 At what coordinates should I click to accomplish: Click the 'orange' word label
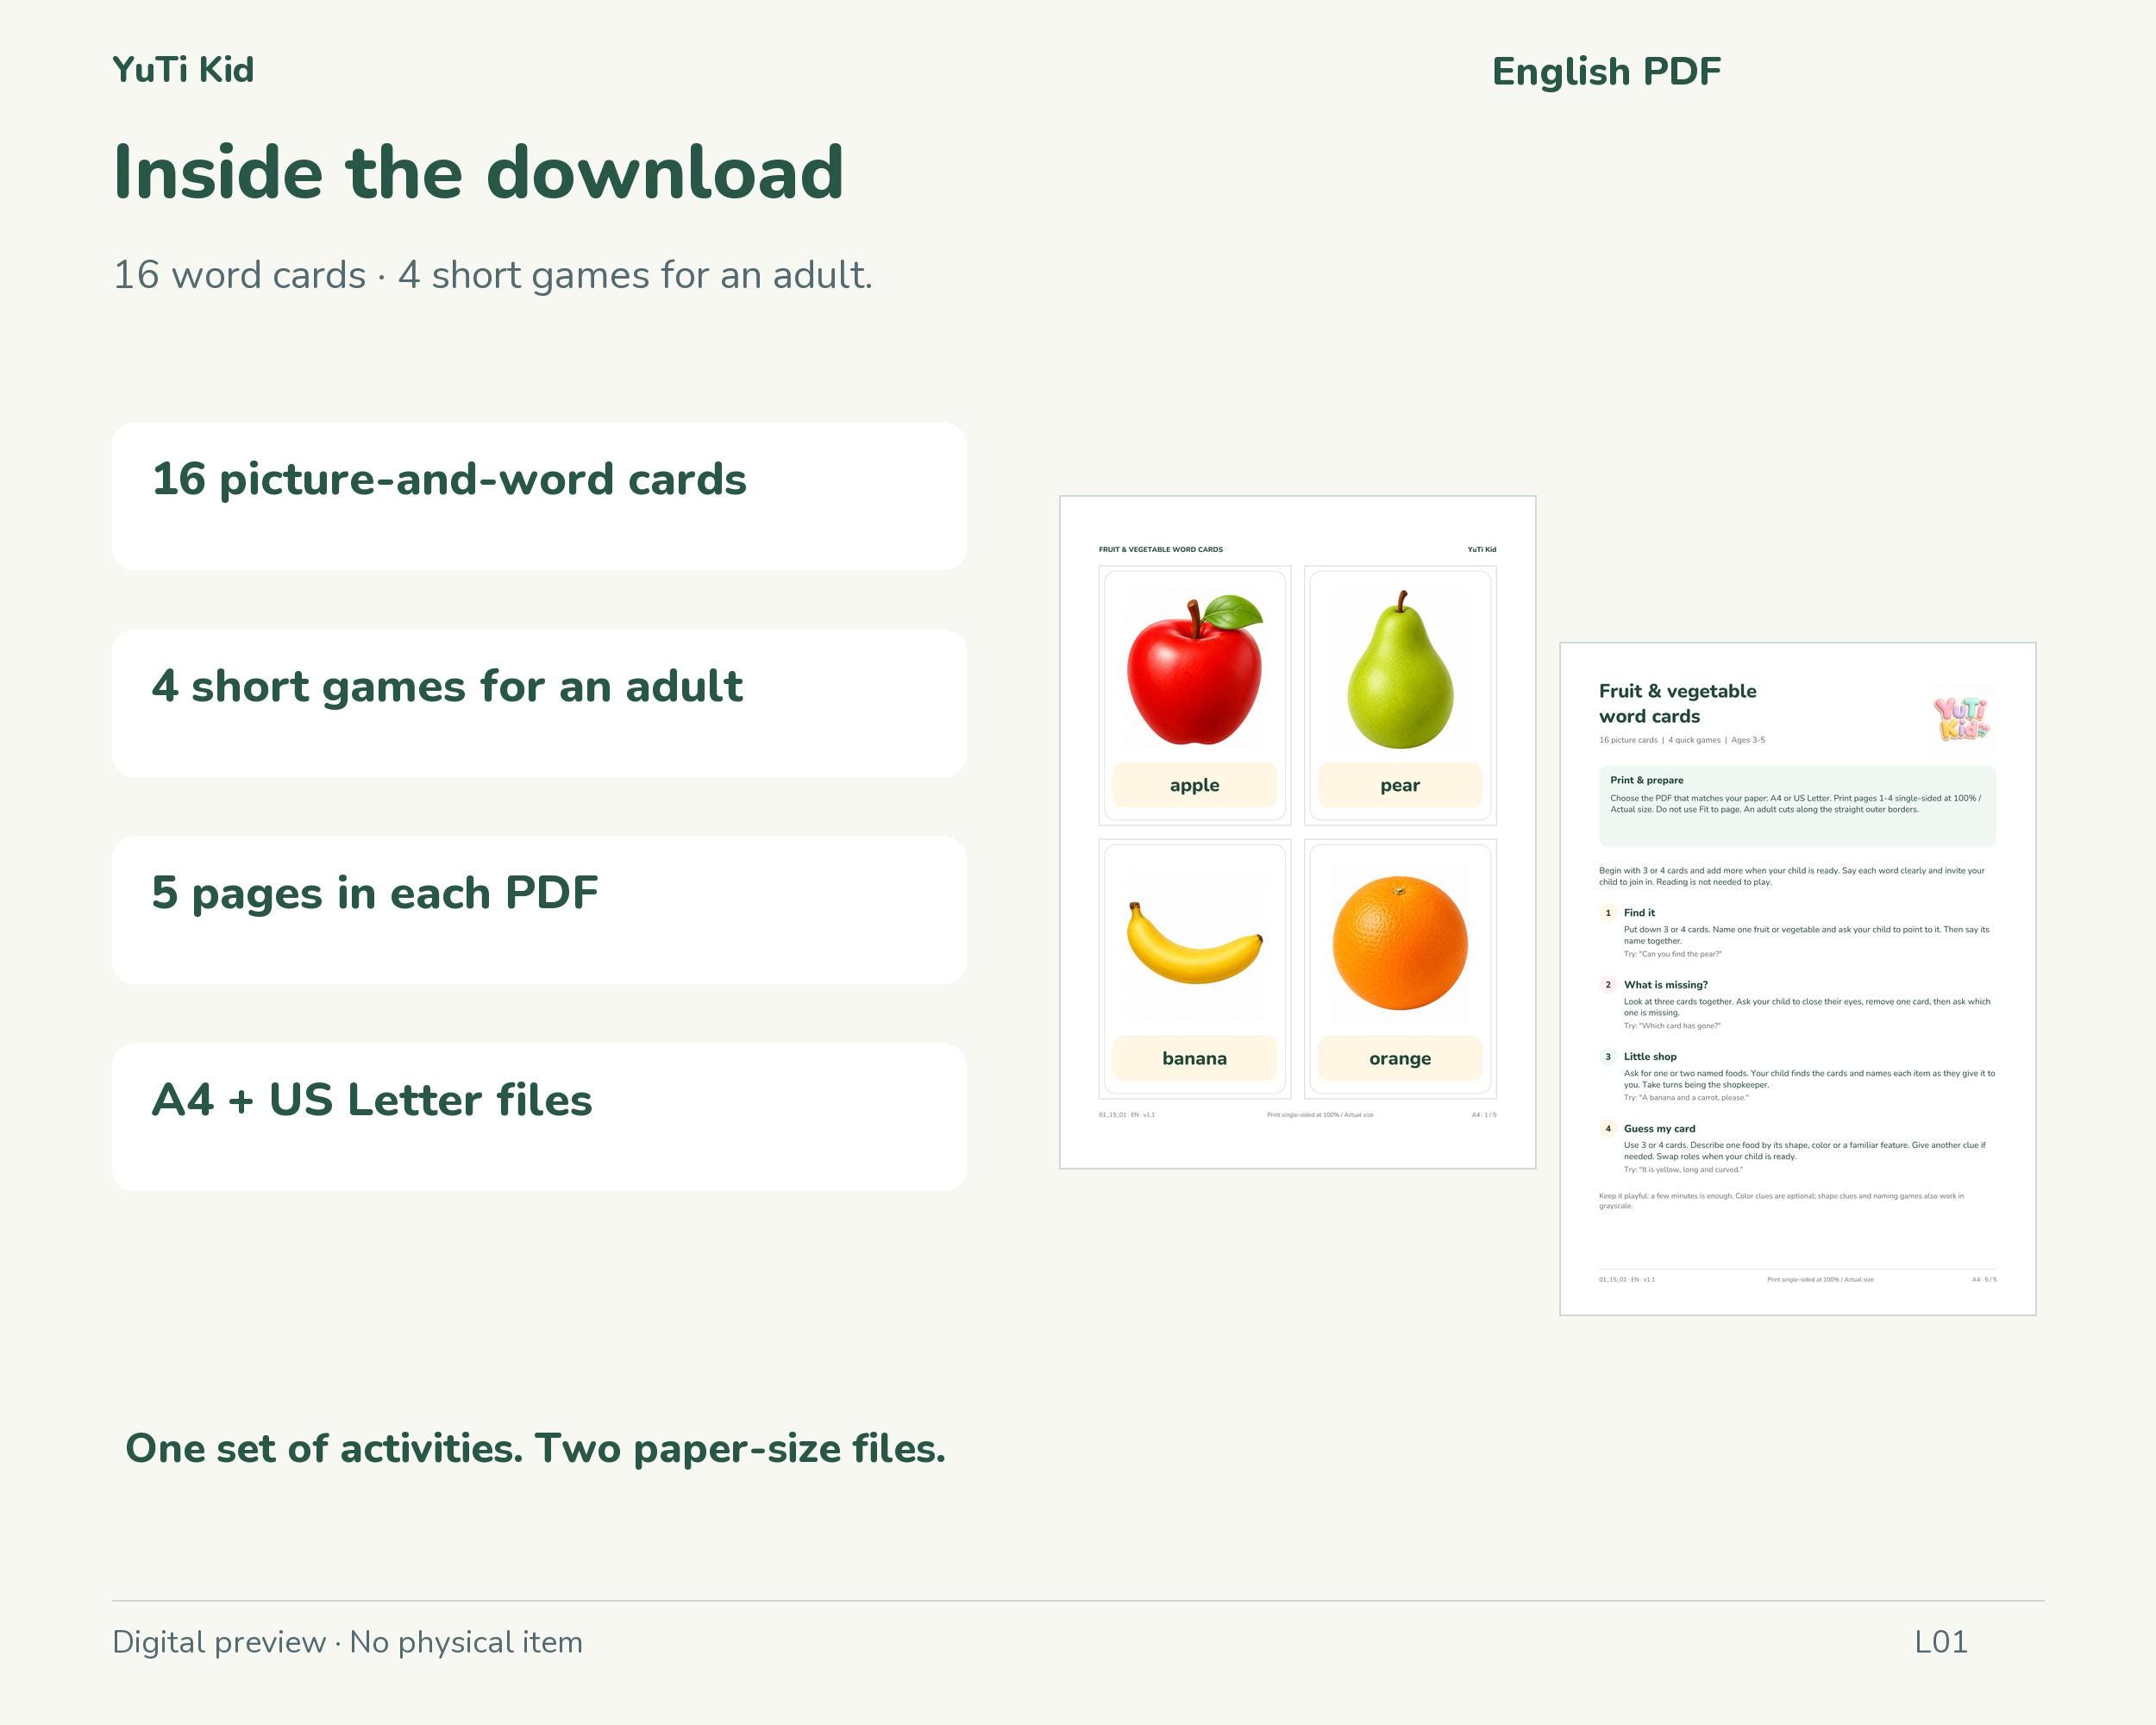coord(1400,1058)
